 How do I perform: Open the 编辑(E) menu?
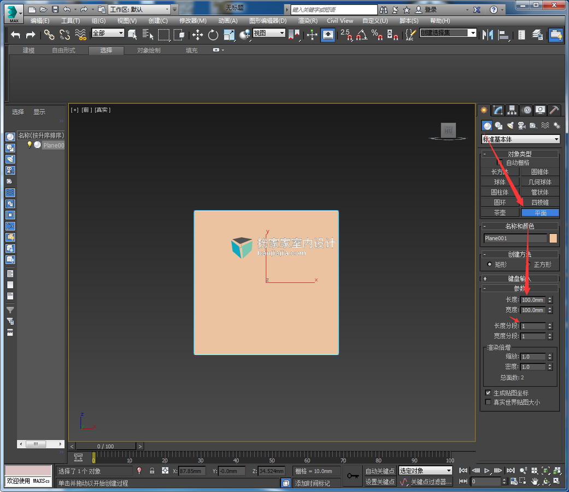[x=40, y=21]
